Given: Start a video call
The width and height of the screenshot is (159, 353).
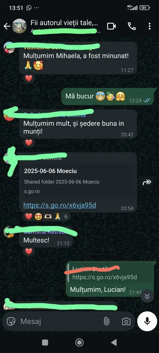Looking at the screenshot, I should point(111,26).
